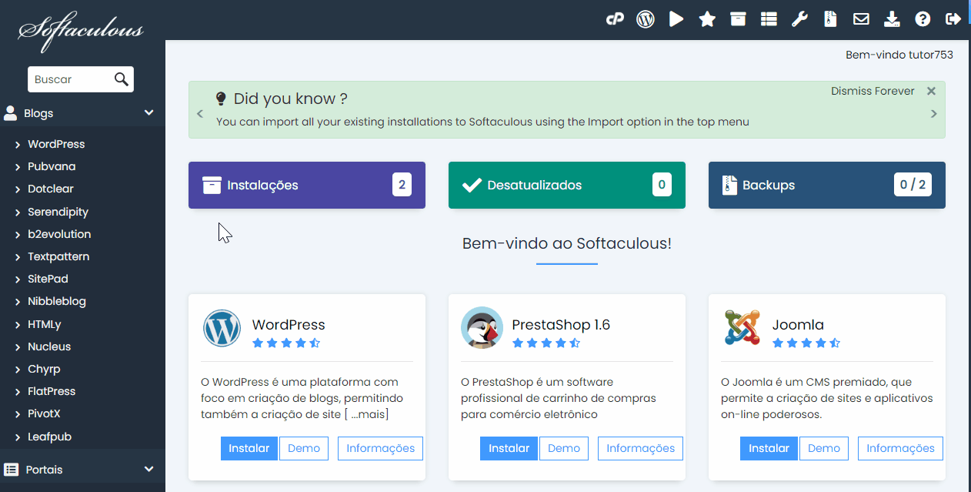Click the PrestaShop penguin logo

(x=482, y=328)
